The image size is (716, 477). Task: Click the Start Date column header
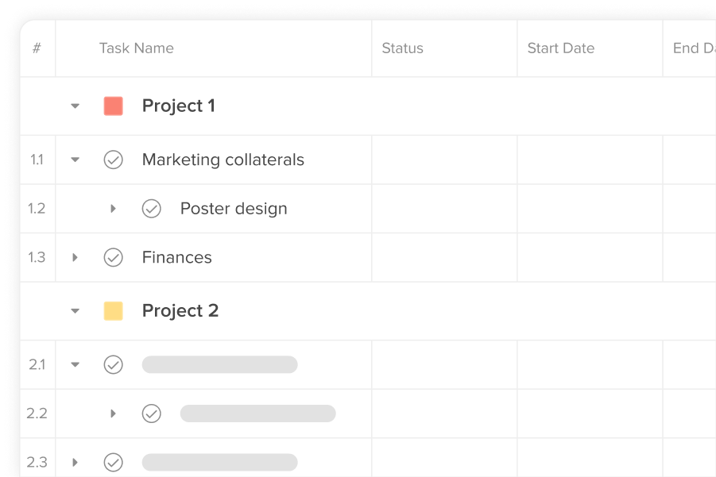pos(561,48)
